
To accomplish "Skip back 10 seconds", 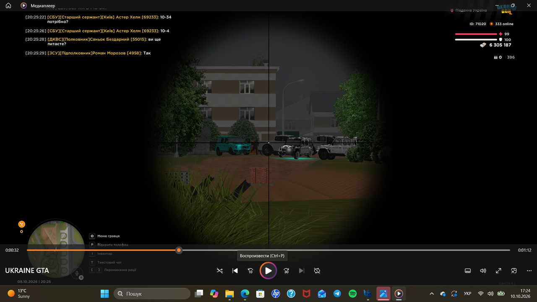I will coord(250,271).
